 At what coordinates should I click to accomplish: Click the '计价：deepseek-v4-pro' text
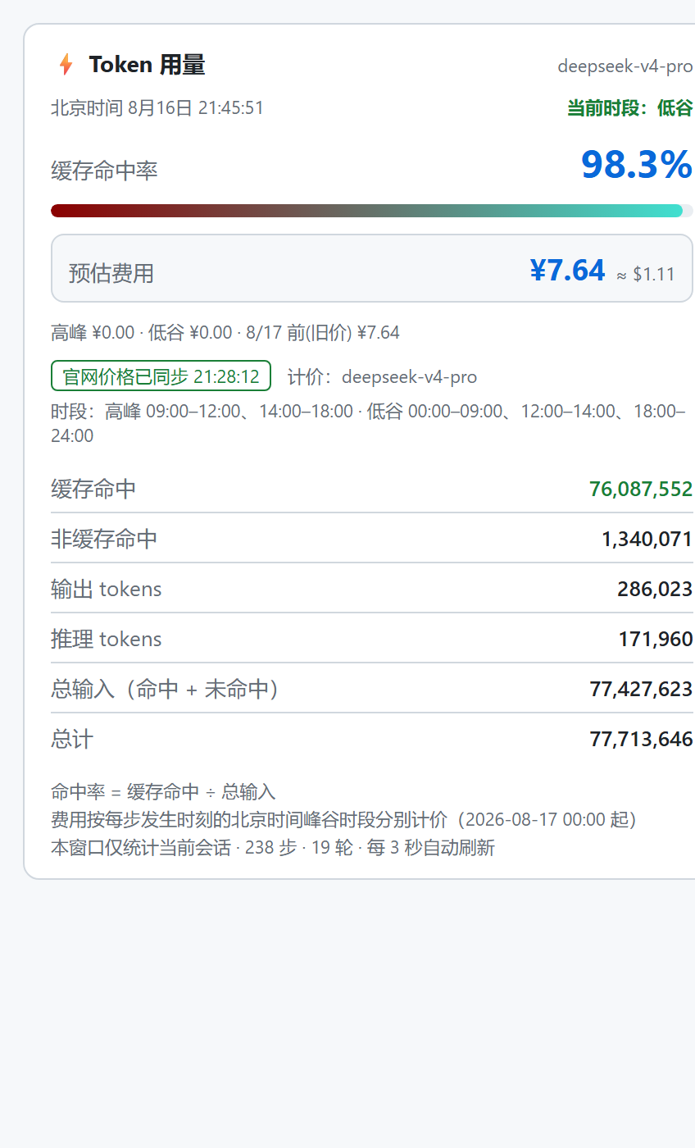point(382,377)
